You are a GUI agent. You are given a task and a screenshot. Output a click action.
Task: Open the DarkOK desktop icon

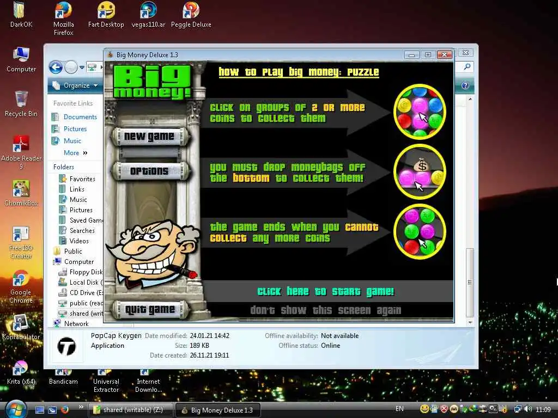tap(21, 14)
